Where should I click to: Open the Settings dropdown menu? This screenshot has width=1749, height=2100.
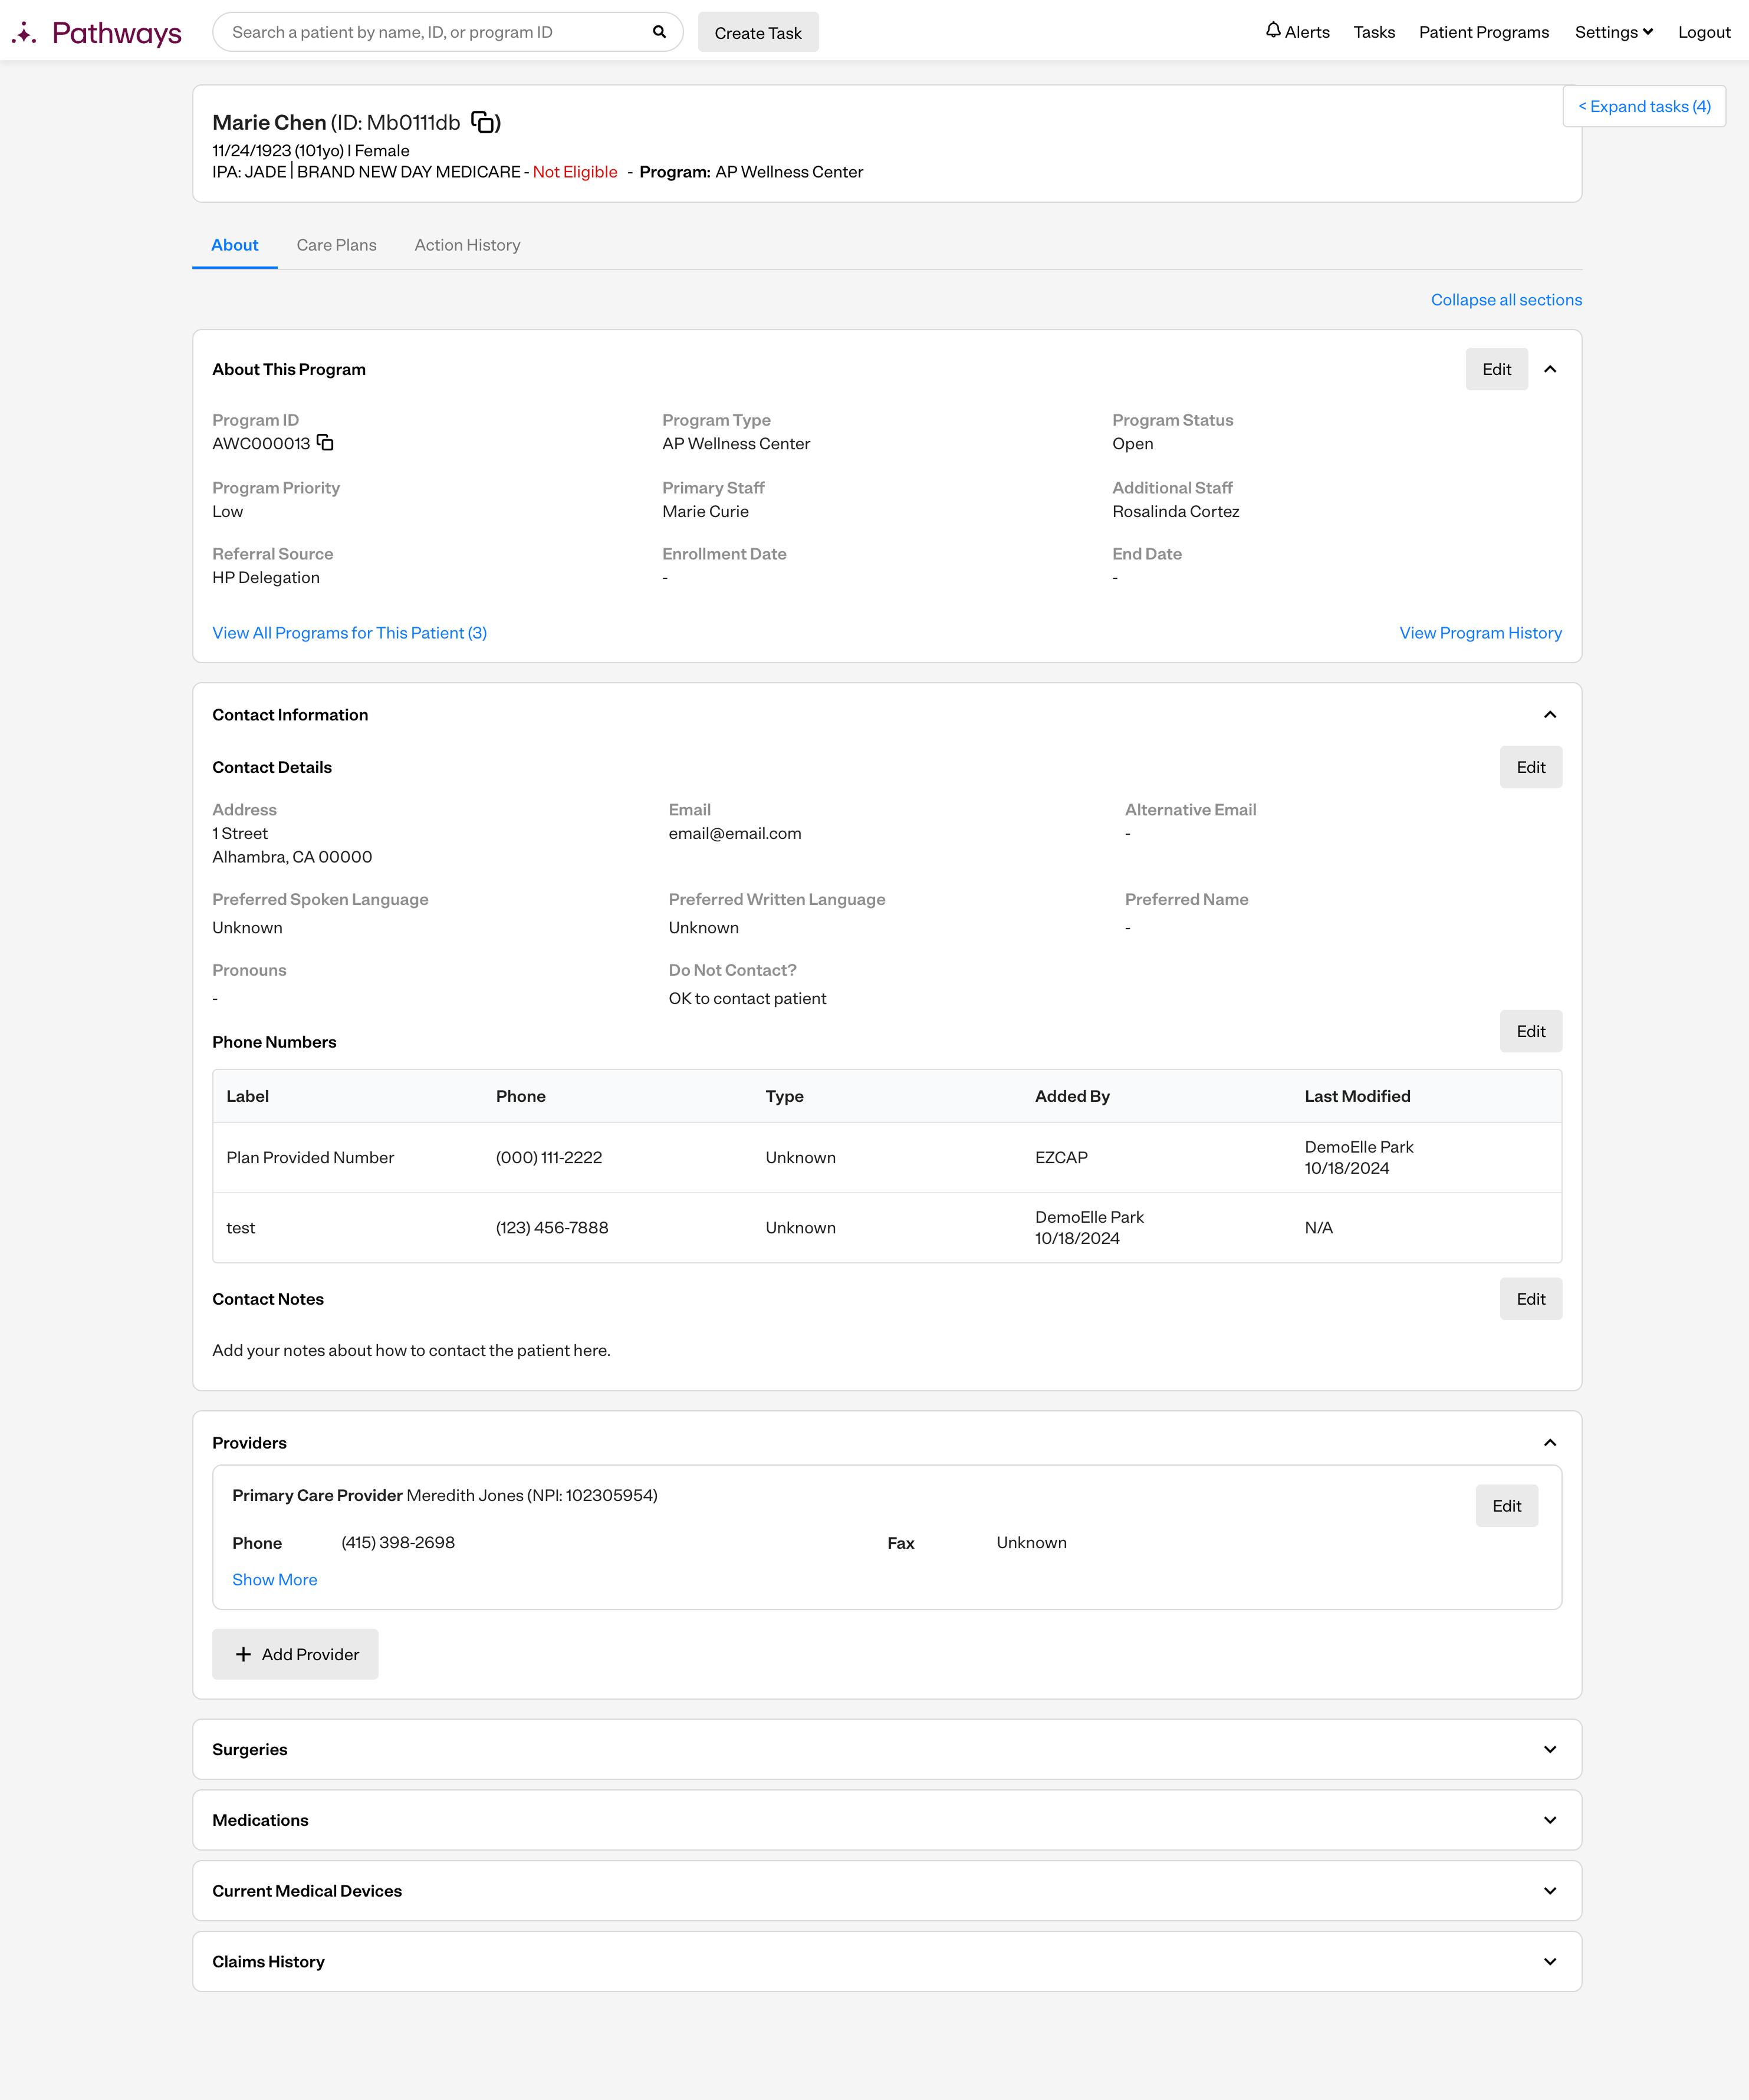coord(1613,32)
